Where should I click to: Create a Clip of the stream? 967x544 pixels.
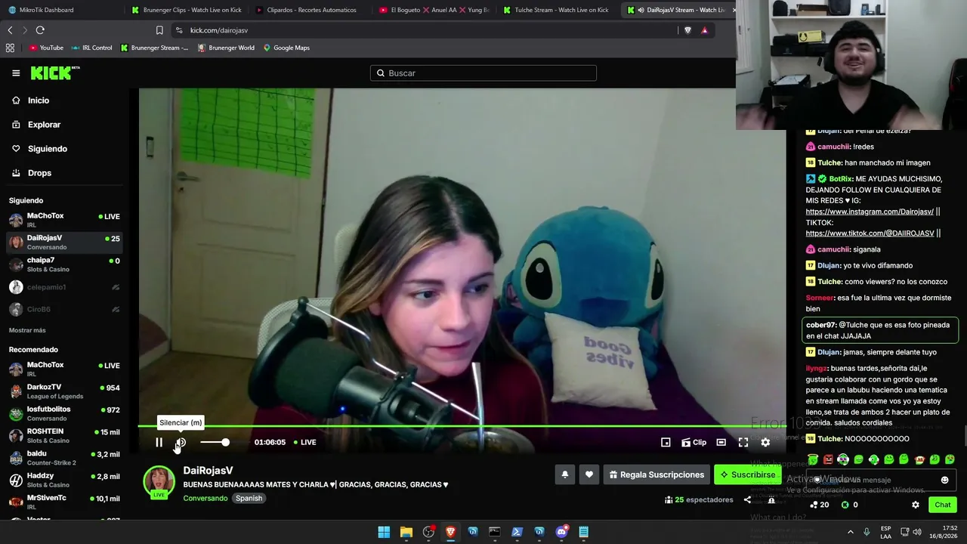pyautogui.click(x=694, y=442)
